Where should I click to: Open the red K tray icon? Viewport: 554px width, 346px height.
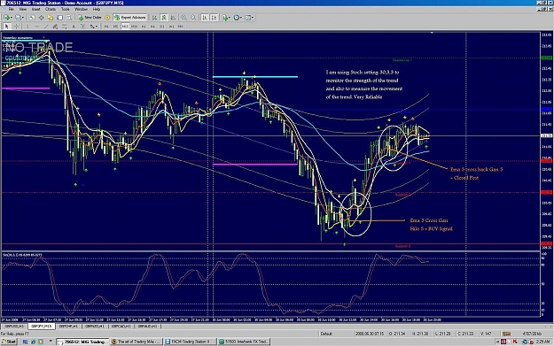[x=515, y=342]
